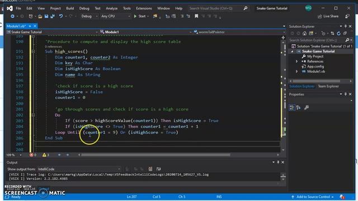Image resolution: width=358 pixels, height=201 pixels.
Task: Expand the Module1.vb tree node
Action: pyautogui.click(x=296, y=71)
